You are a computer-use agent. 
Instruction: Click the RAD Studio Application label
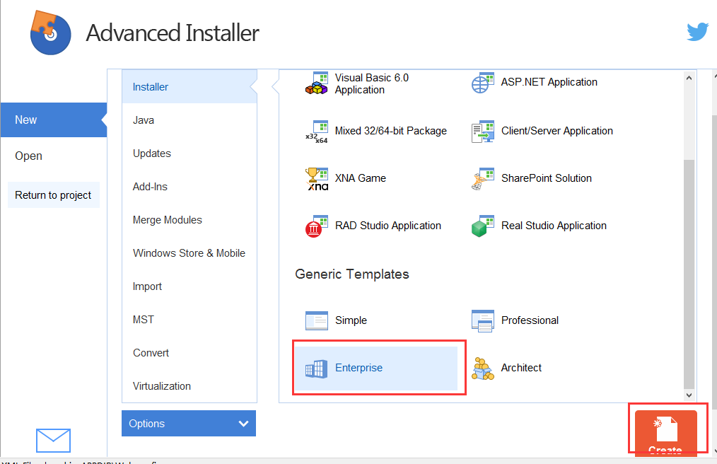pos(388,226)
